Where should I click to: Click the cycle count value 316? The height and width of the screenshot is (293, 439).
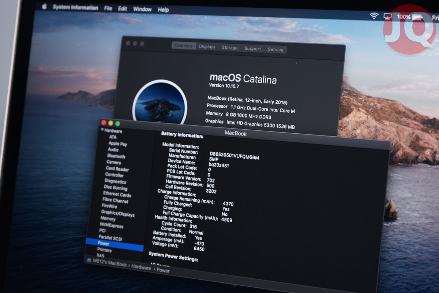(x=193, y=227)
